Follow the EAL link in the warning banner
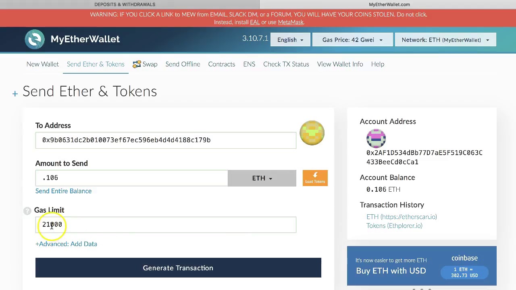 click(x=255, y=22)
